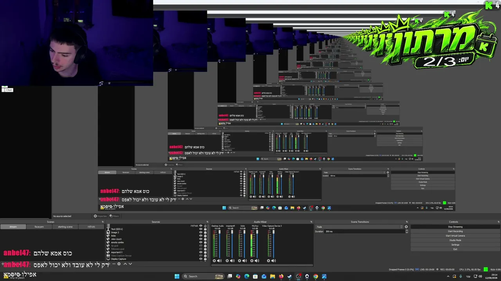The width and height of the screenshot is (501, 281).
Task: Select the Text (GDI+) source
Action: point(117,229)
